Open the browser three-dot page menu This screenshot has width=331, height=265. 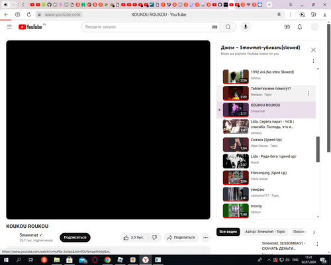click(x=290, y=15)
